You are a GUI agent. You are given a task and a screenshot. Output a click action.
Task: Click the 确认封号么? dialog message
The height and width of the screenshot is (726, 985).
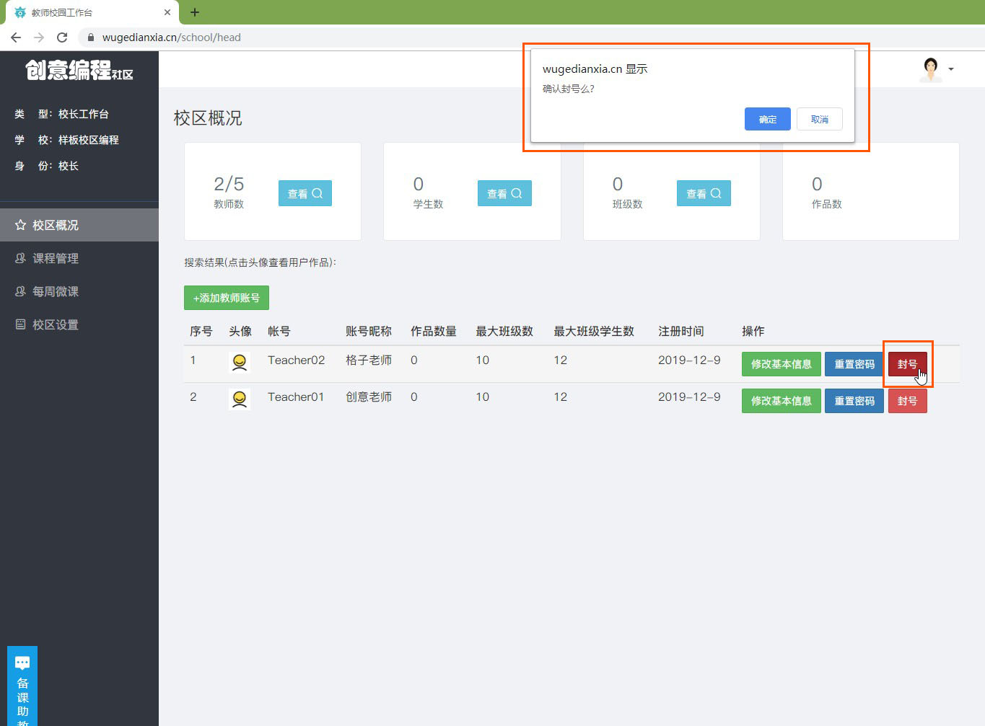[x=569, y=89]
